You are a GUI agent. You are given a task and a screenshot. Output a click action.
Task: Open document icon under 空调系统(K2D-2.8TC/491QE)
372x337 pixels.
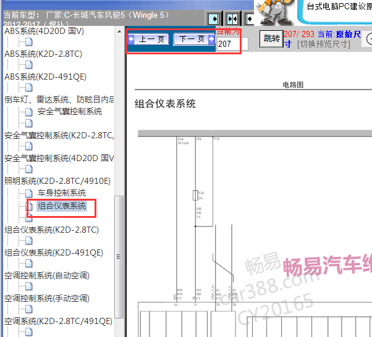pyautogui.click(x=29, y=332)
